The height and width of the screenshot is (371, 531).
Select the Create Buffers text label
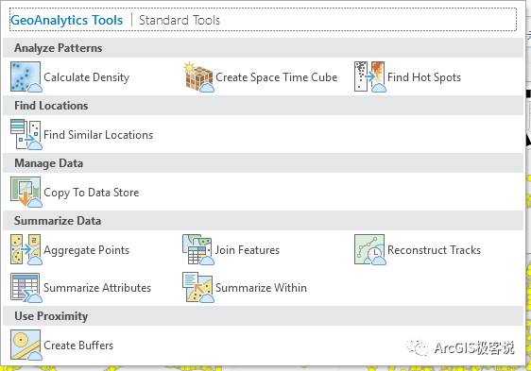78,346
